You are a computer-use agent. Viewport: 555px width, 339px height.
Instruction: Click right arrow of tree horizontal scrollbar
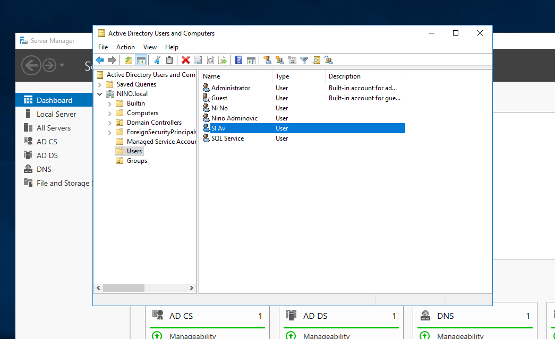(x=192, y=288)
